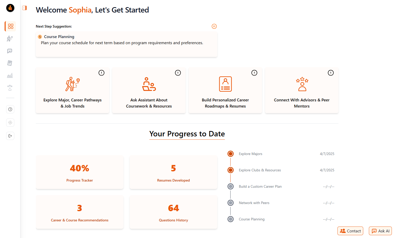Open the 40% Progress Tracker card

[x=80, y=172]
